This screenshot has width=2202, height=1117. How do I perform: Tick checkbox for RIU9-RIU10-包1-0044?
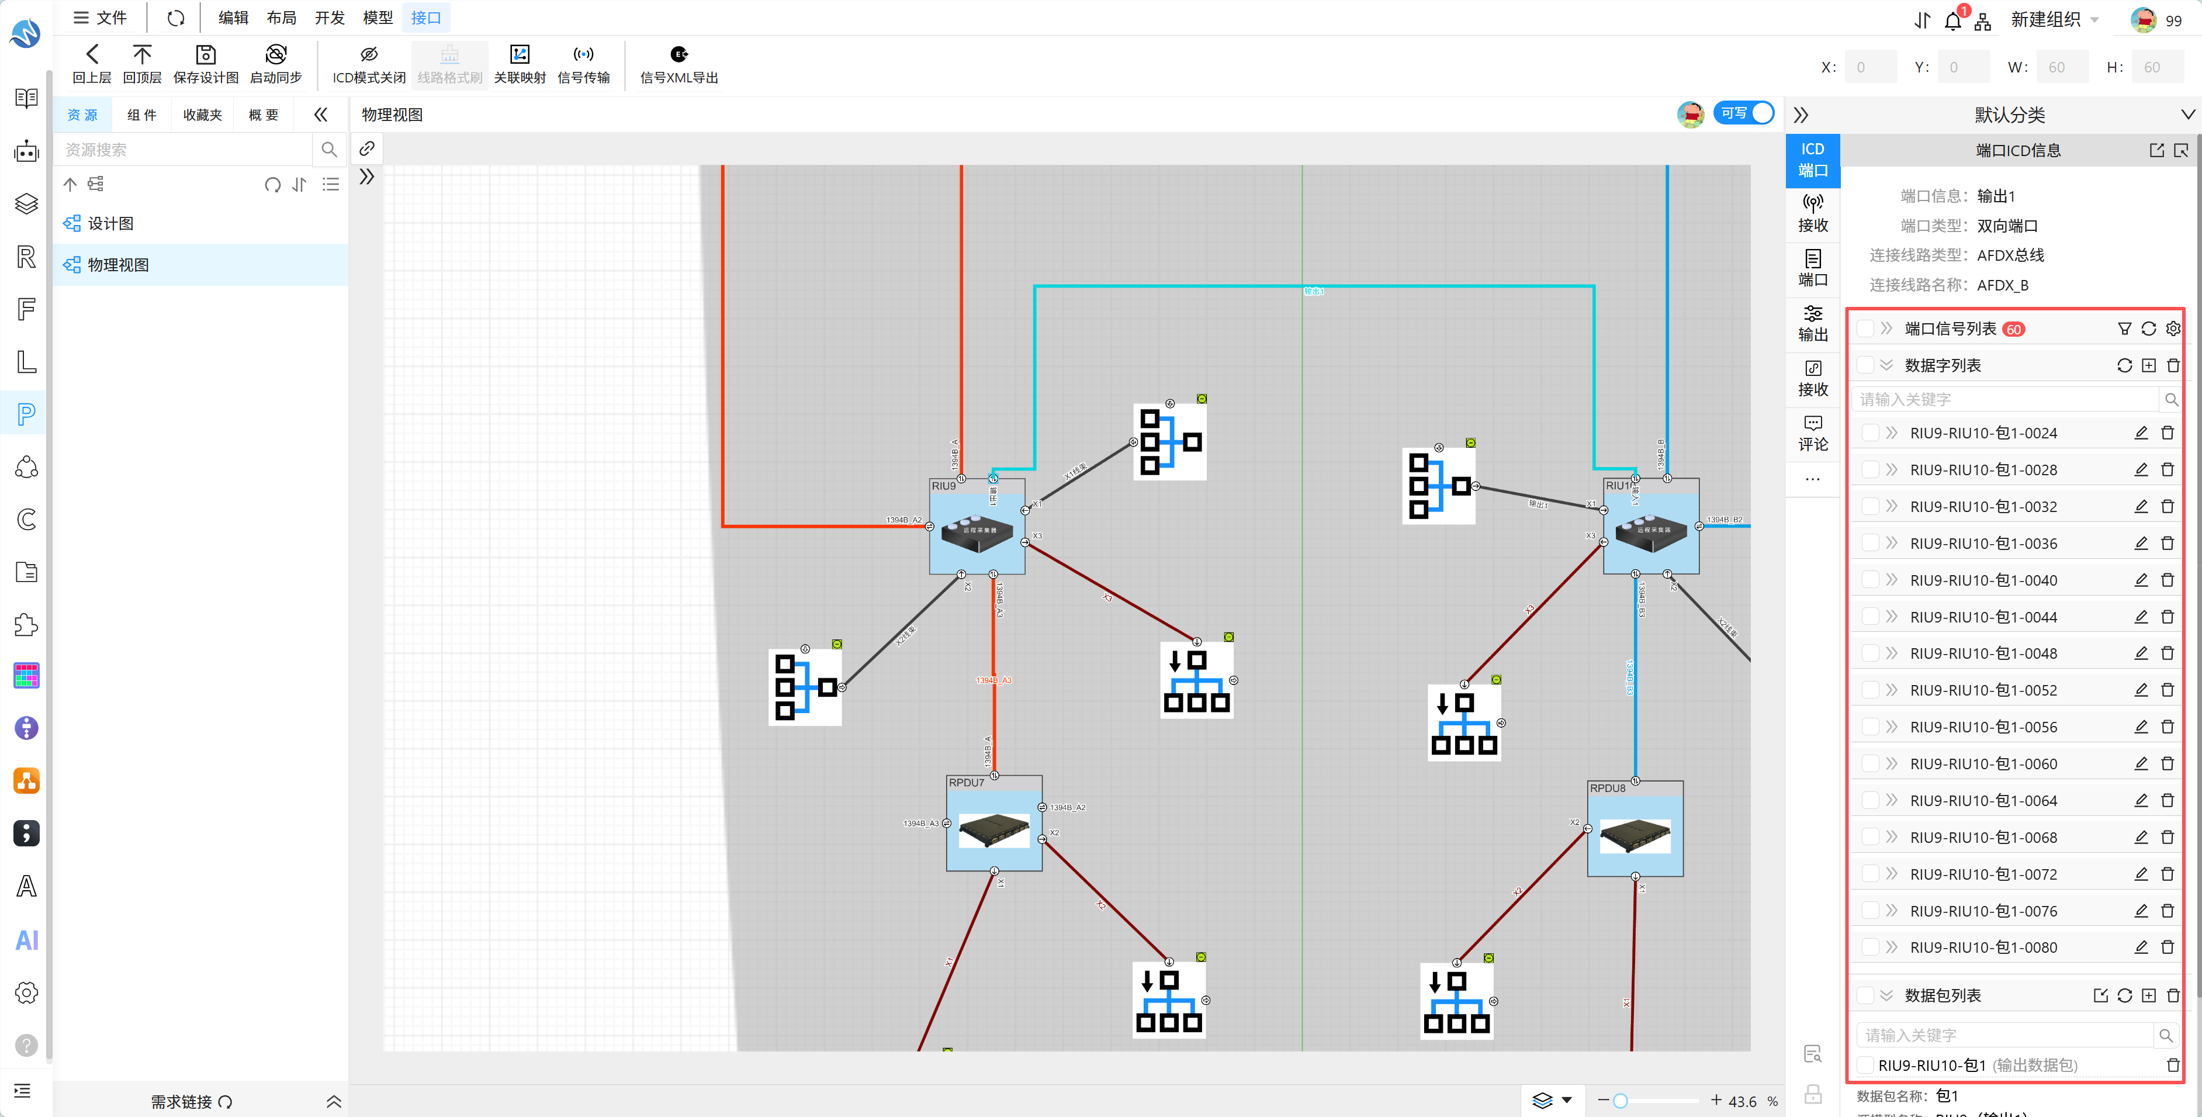click(1870, 617)
